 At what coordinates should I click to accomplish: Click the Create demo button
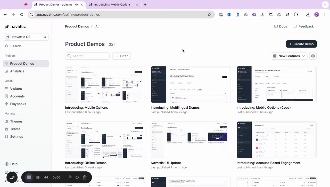pos(301,44)
